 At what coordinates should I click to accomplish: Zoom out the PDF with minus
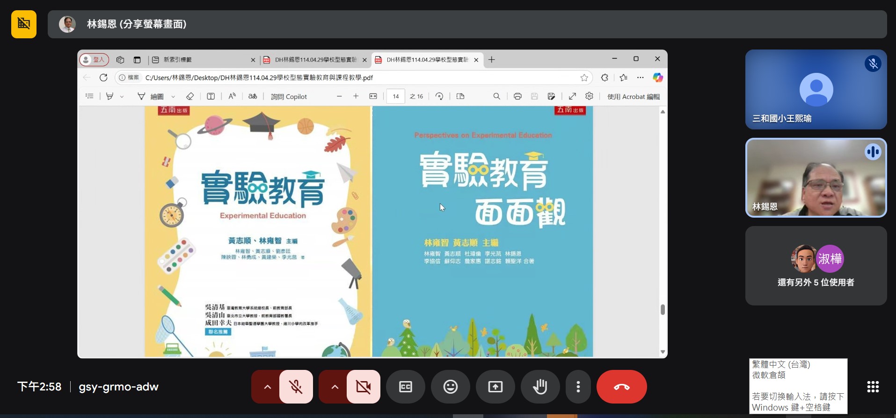339,96
